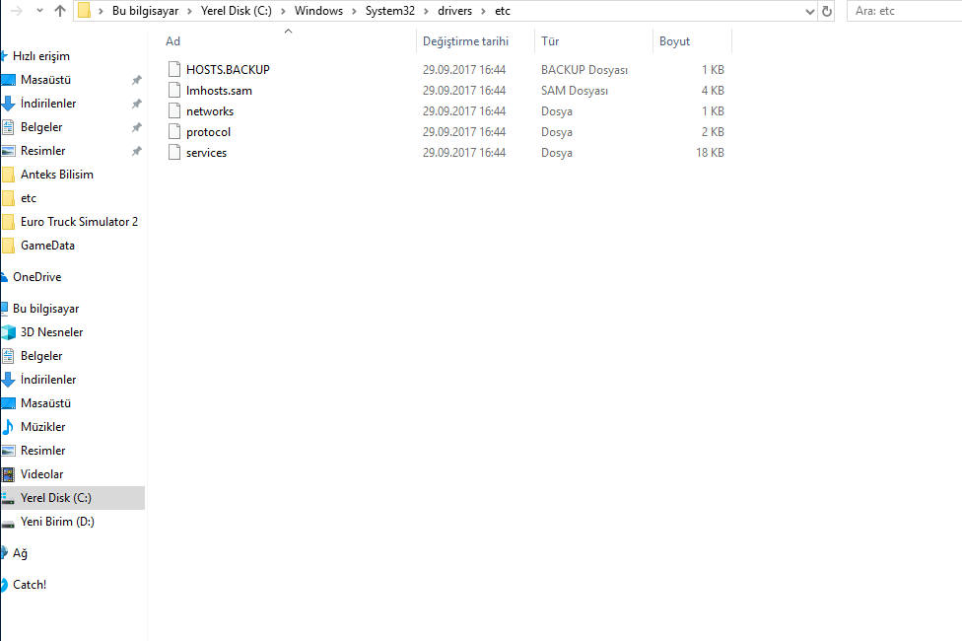Focus the Ara: etc search box

(x=904, y=11)
